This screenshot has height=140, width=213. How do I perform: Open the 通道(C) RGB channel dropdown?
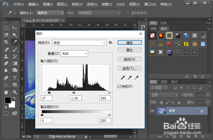point(74,54)
